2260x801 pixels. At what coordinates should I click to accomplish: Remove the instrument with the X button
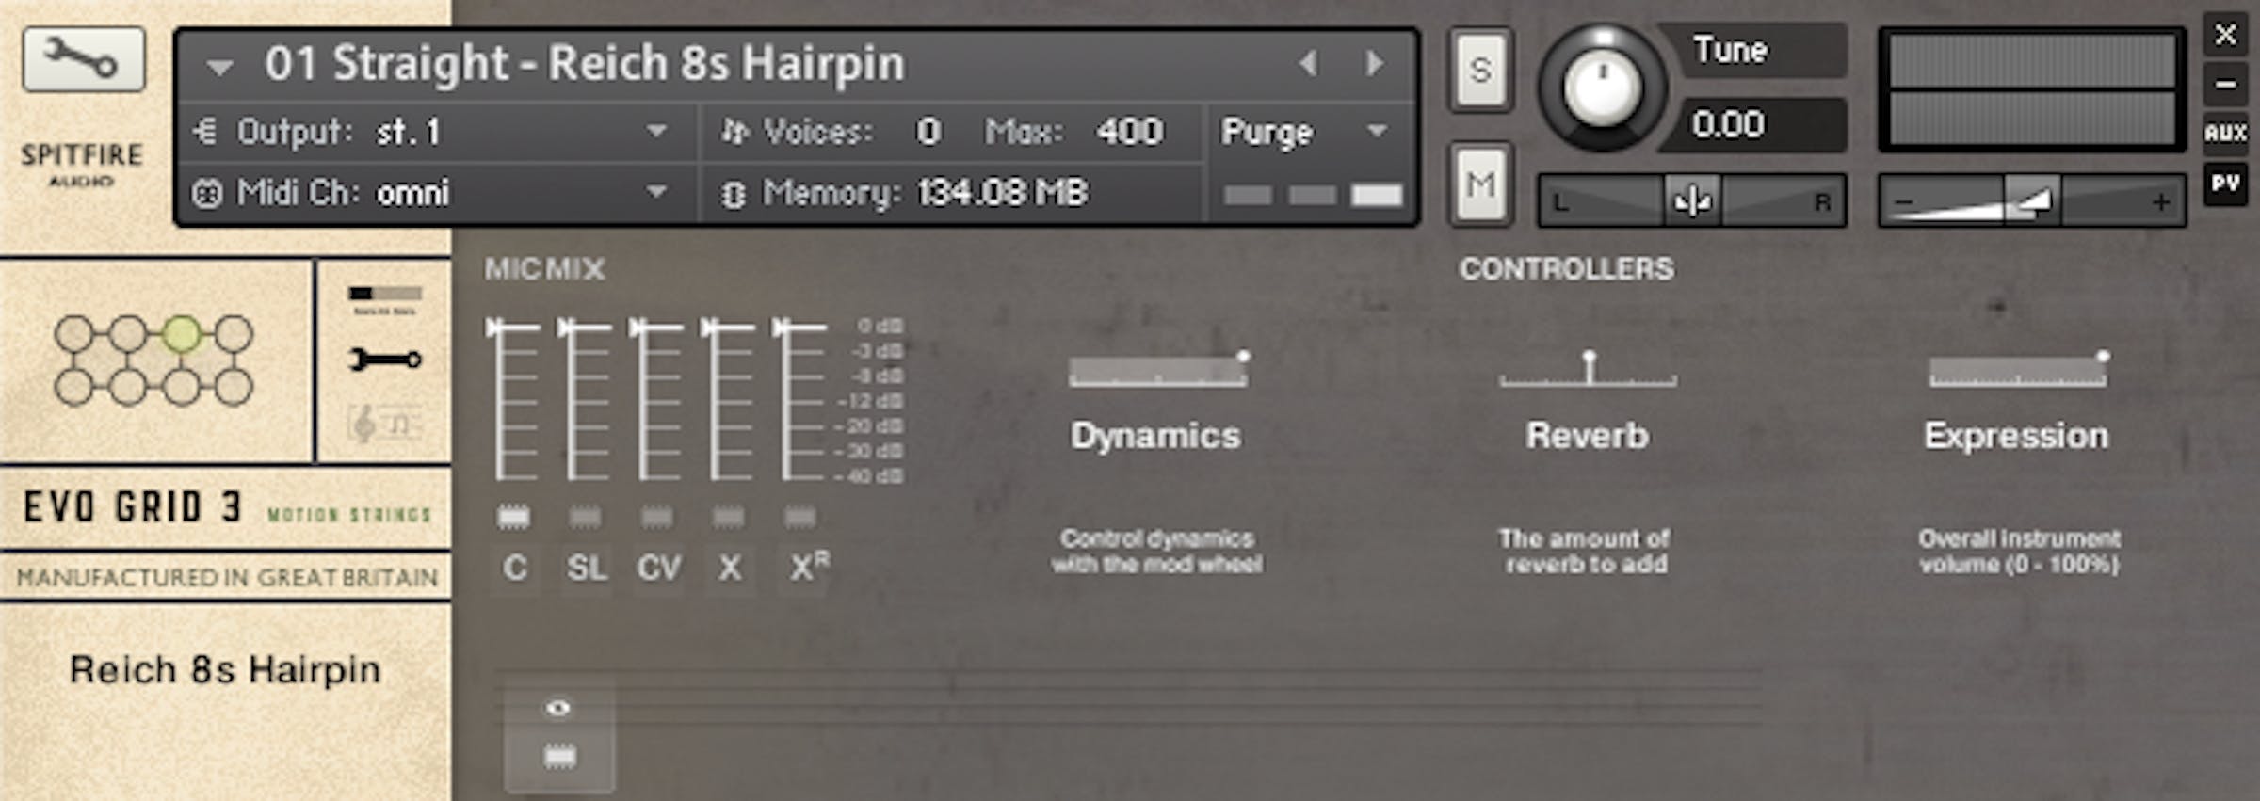coord(2225,35)
